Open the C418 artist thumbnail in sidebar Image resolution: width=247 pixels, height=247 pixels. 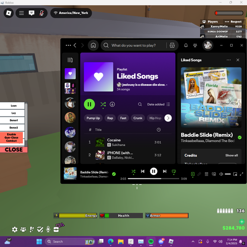point(70,132)
